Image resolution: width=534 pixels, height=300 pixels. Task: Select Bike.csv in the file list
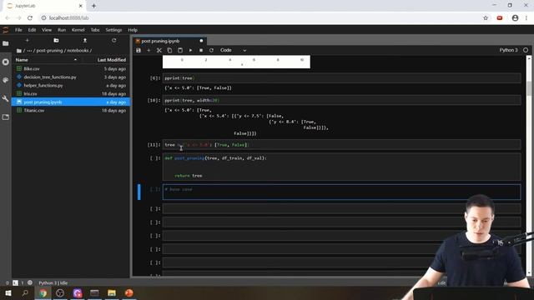coord(71,68)
